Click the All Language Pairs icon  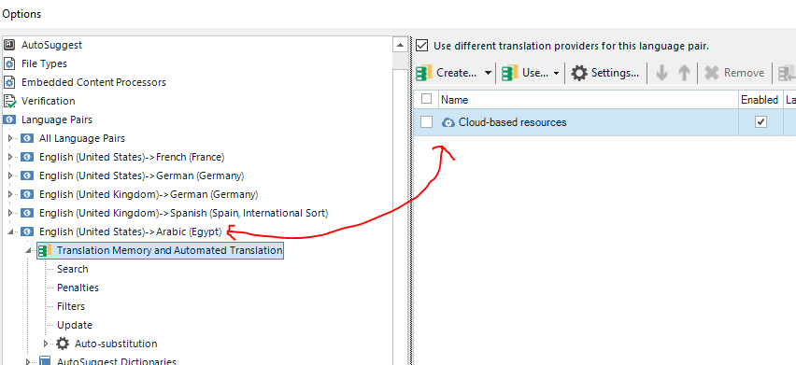(27, 138)
